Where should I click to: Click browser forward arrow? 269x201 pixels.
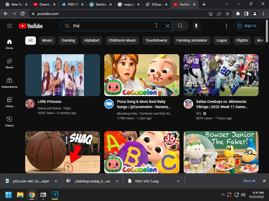(14, 14)
